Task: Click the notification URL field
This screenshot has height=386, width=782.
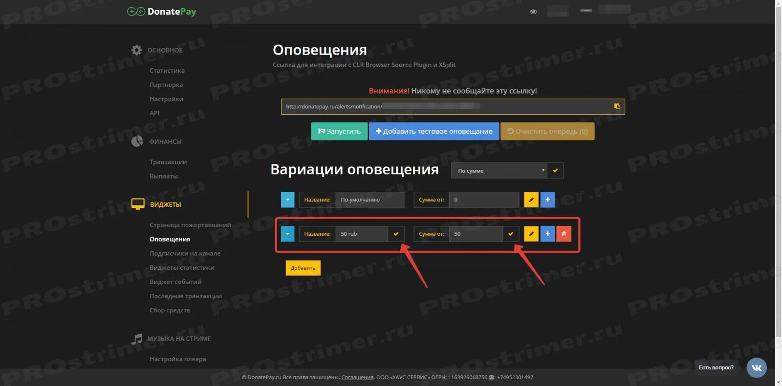Action: click(x=453, y=106)
